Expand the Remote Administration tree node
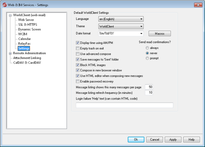The height and width of the screenshot is (147, 205). click(10, 54)
